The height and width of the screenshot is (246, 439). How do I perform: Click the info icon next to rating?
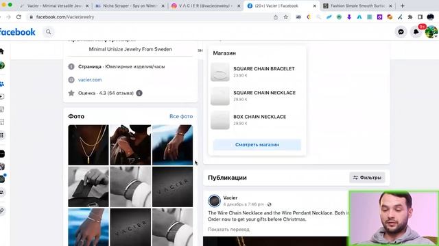139,93
